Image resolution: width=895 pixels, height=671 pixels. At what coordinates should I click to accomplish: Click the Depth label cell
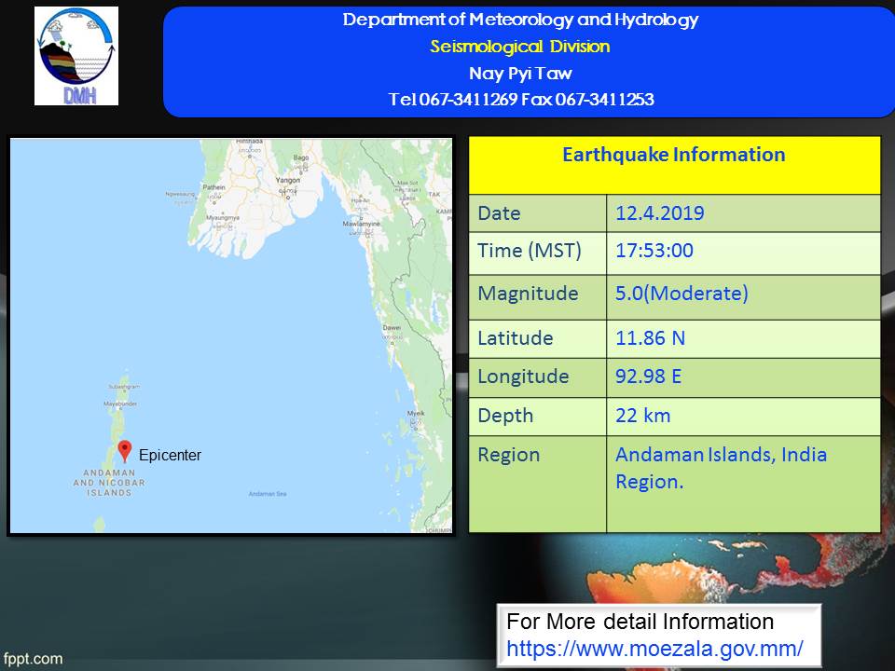(538, 417)
